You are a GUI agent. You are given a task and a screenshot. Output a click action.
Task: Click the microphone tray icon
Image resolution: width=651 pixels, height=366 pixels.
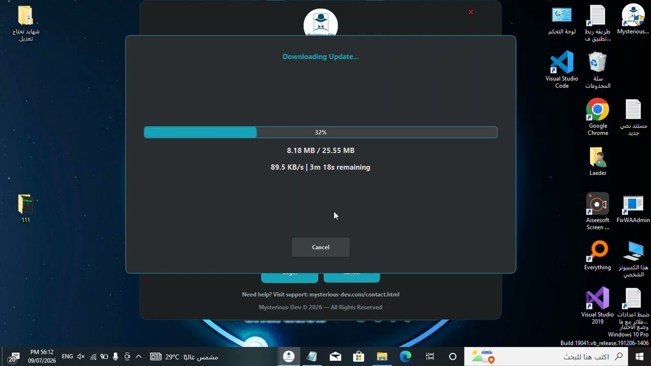click(x=115, y=357)
